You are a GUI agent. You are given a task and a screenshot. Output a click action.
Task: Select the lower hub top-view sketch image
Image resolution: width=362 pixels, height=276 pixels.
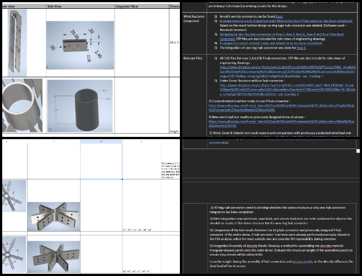point(14,254)
